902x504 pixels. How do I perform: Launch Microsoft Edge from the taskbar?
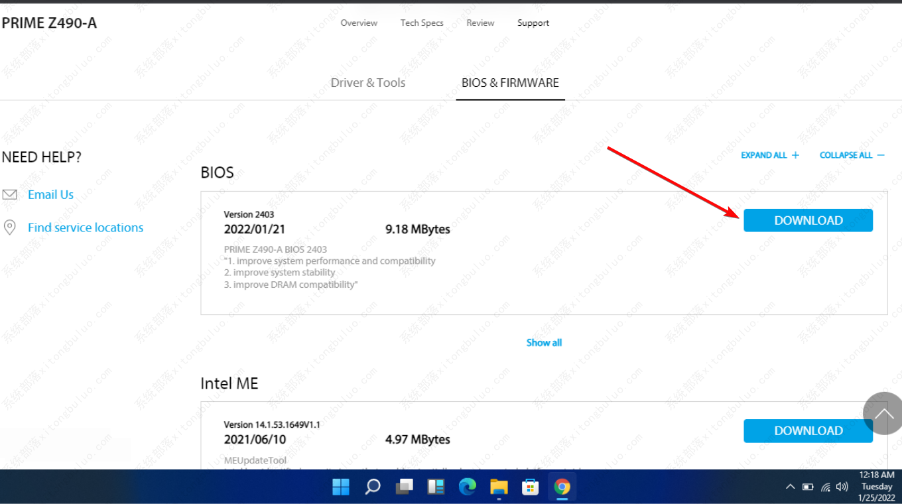coord(468,487)
